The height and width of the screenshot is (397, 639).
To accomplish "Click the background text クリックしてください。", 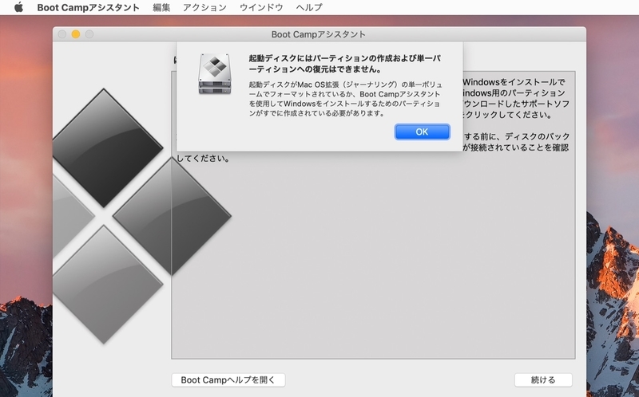I will [x=509, y=115].
